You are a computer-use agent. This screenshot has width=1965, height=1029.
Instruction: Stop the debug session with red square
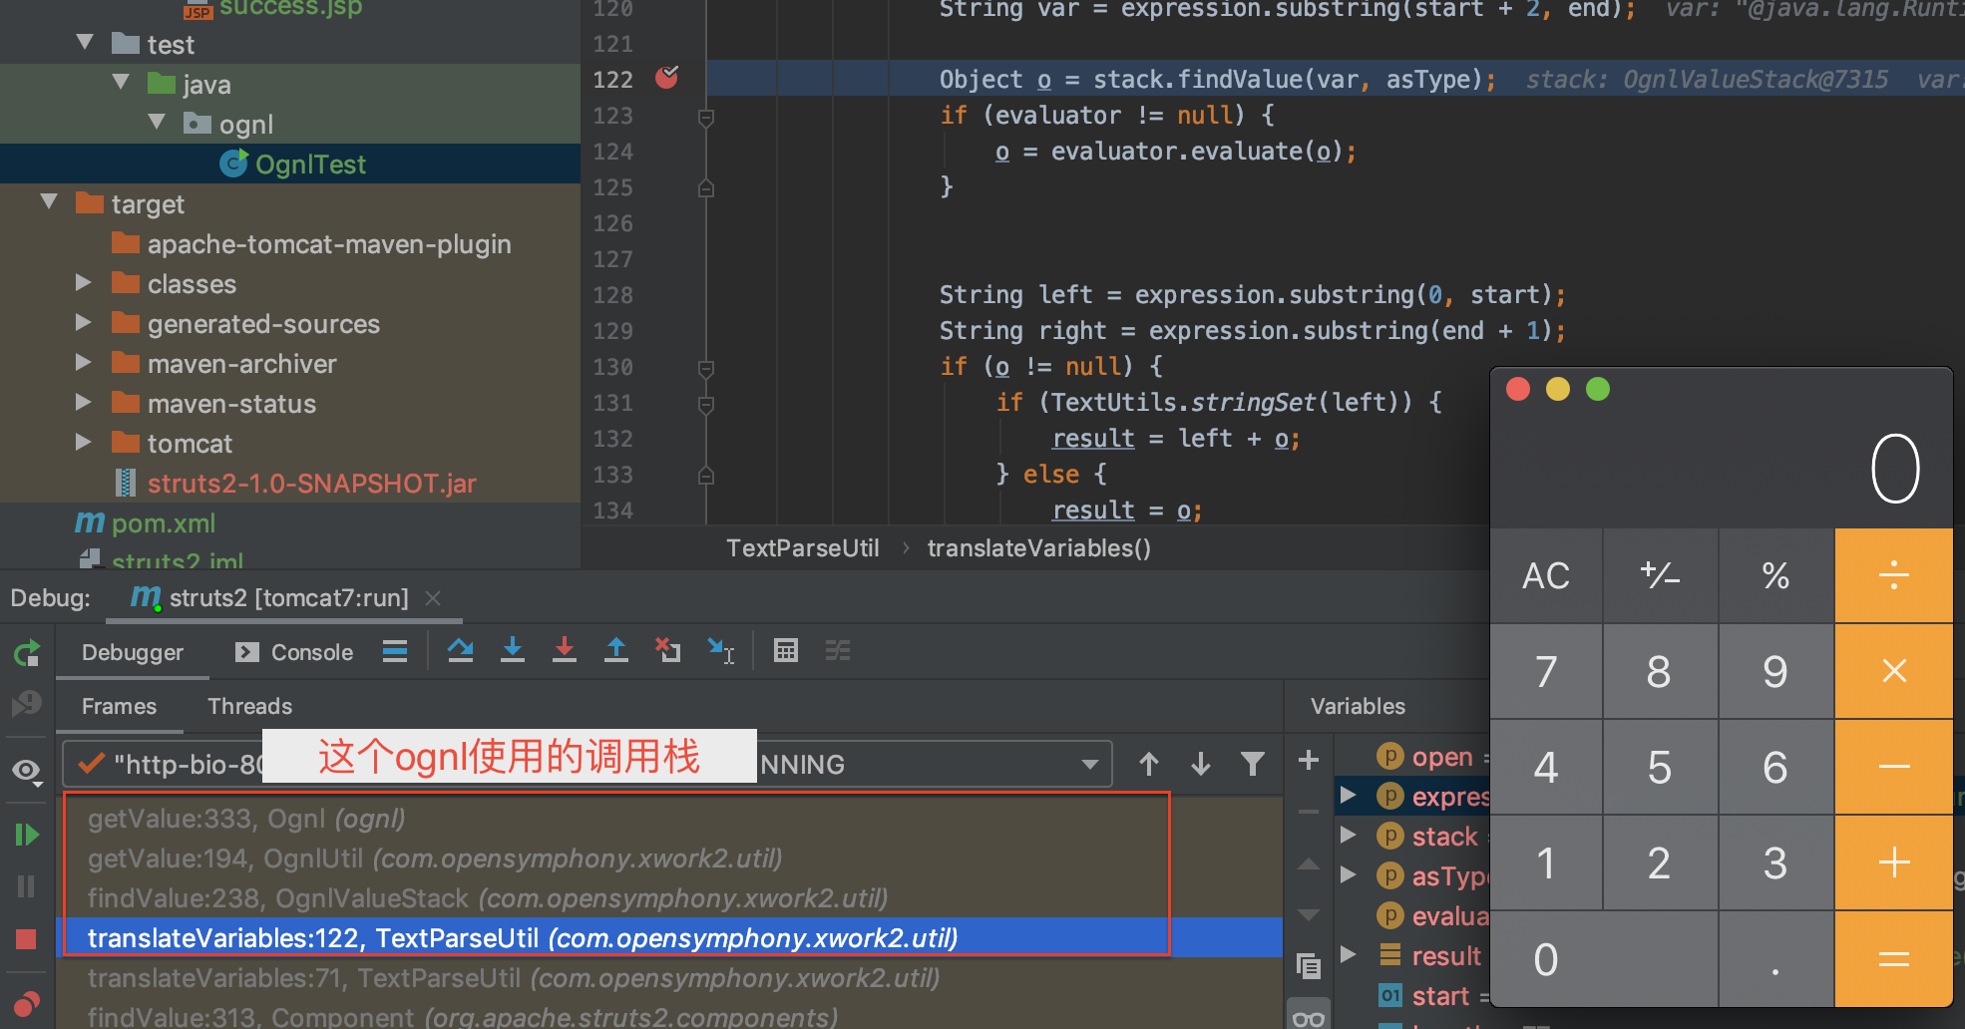(26, 938)
